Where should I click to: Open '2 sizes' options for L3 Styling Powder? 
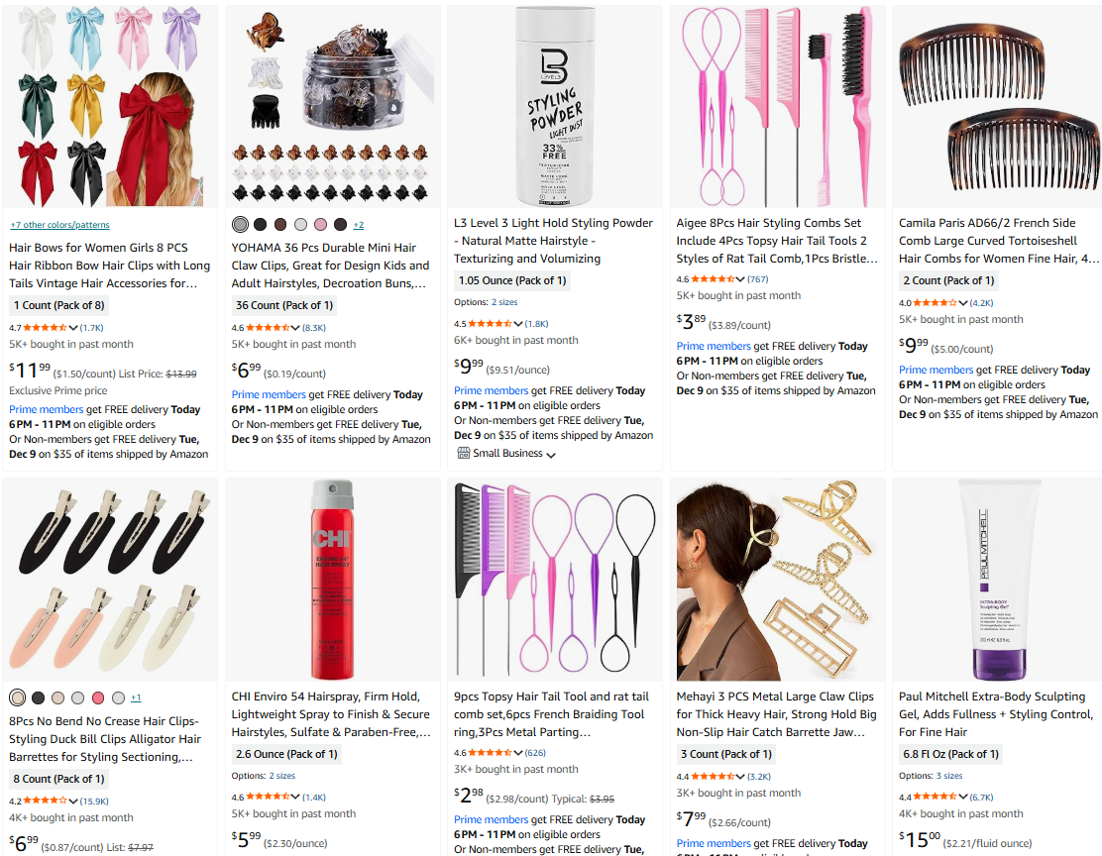tap(504, 302)
